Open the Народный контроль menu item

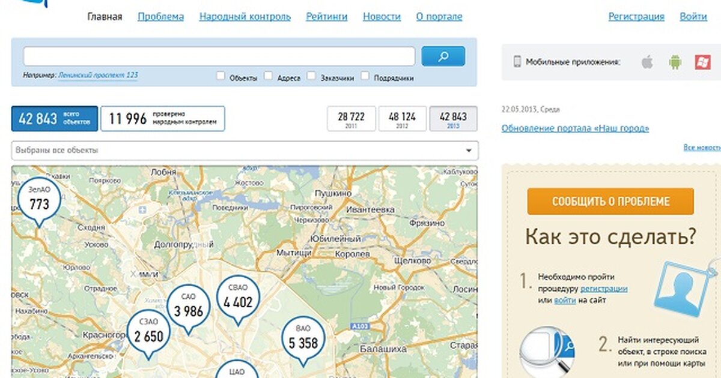click(245, 17)
